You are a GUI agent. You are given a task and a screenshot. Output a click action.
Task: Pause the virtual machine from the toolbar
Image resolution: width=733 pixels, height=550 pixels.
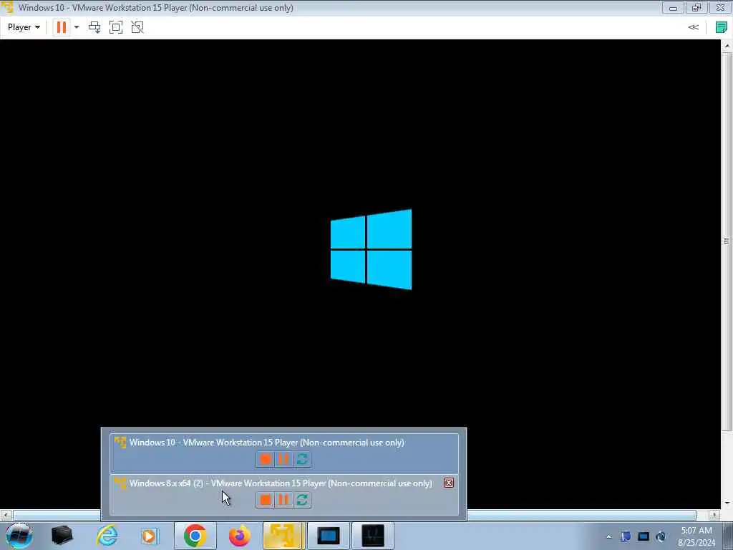[62, 27]
